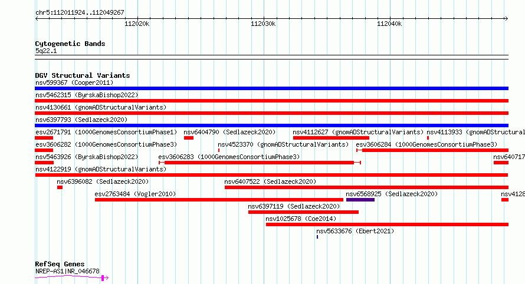The image size is (525, 284).
Task: Click the RefSeq Genes track title
Action: pyautogui.click(x=60, y=265)
